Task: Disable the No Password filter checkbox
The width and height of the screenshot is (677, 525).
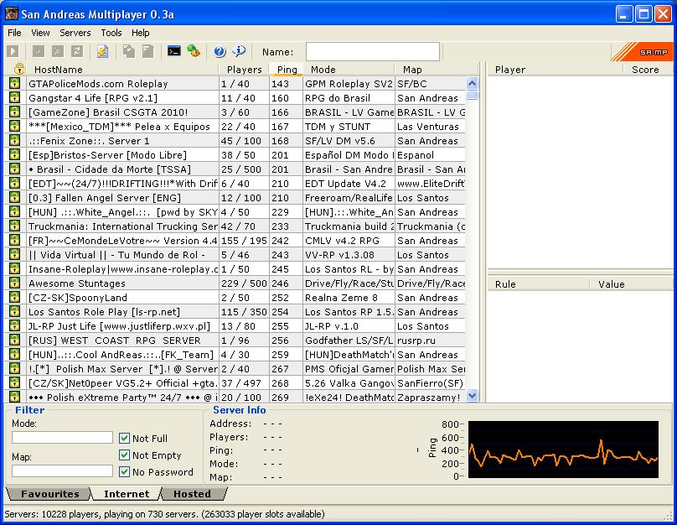Action: click(x=124, y=471)
